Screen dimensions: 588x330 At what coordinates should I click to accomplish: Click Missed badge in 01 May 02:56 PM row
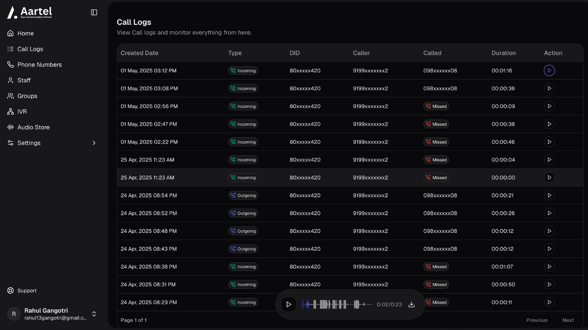pyautogui.click(x=436, y=106)
